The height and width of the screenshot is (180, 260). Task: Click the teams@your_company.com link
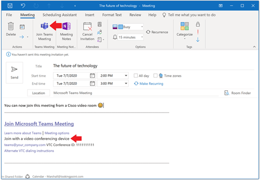click(x=25, y=145)
